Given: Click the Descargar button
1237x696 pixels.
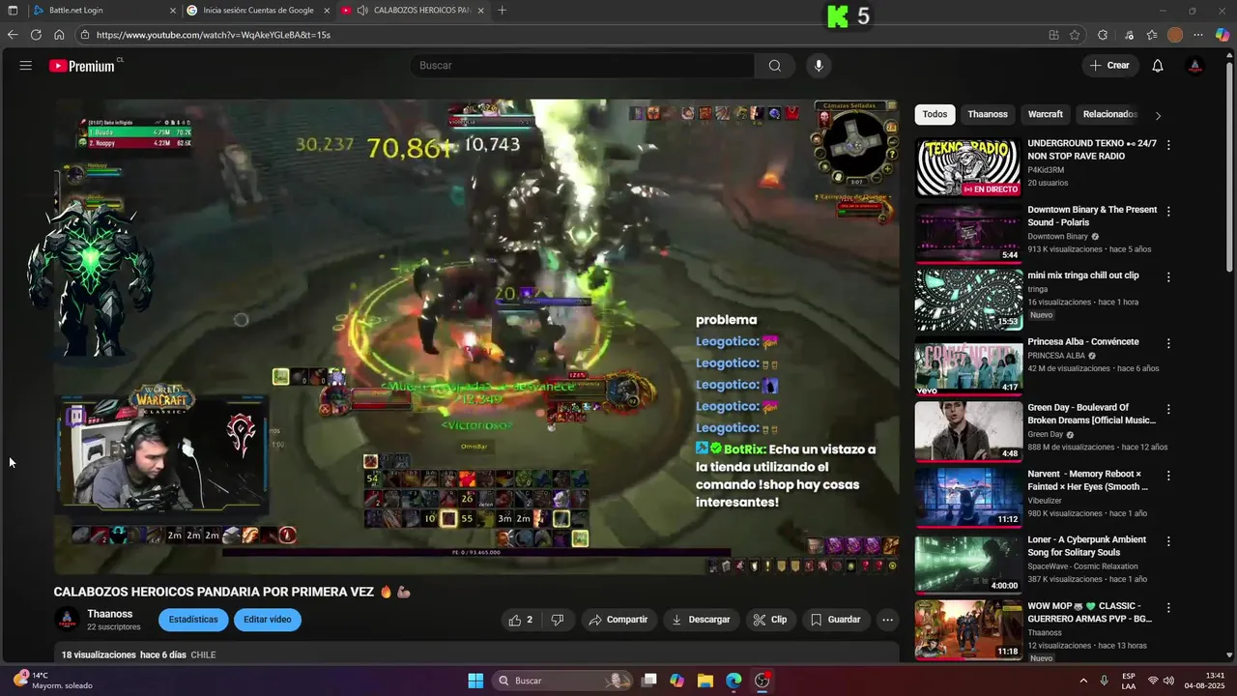Looking at the screenshot, I should pos(702,620).
